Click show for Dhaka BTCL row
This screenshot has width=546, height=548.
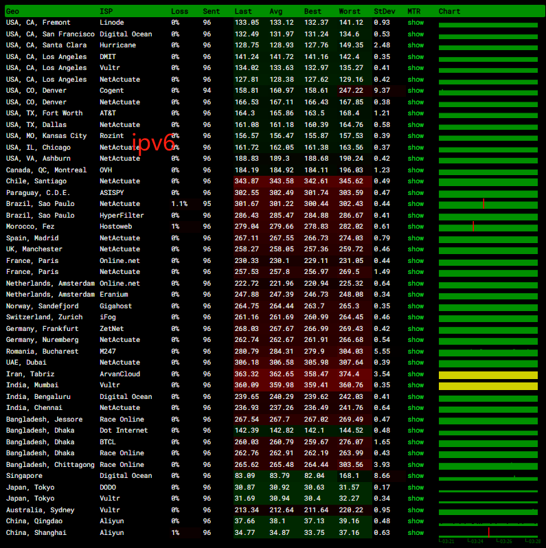click(416, 442)
